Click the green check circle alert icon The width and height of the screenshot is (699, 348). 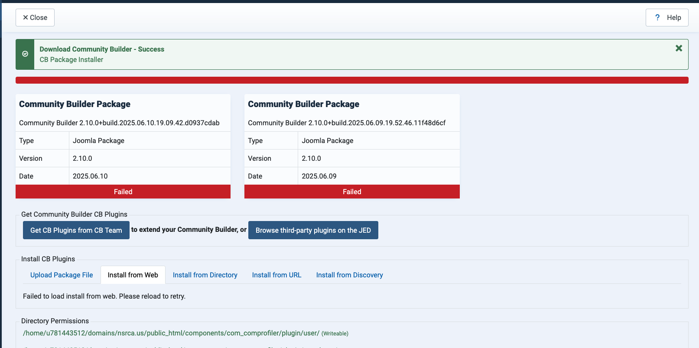tap(25, 54)
